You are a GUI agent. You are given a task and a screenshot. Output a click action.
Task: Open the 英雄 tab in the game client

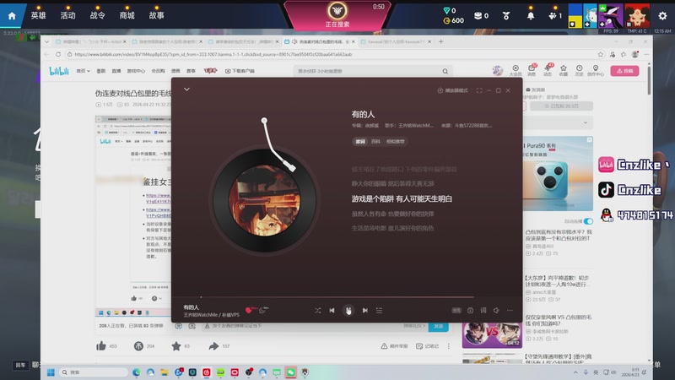pos(38,15)
